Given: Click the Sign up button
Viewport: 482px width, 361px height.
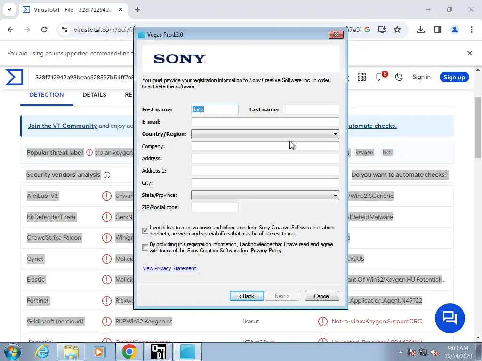Looking at the screenshot, I should pyautogui.click(x=454, y=78).
